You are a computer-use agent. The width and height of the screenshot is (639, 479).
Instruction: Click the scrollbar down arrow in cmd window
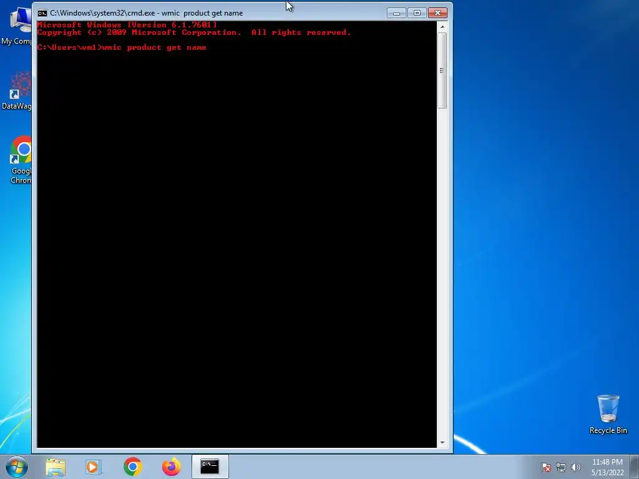click(442, 443)
